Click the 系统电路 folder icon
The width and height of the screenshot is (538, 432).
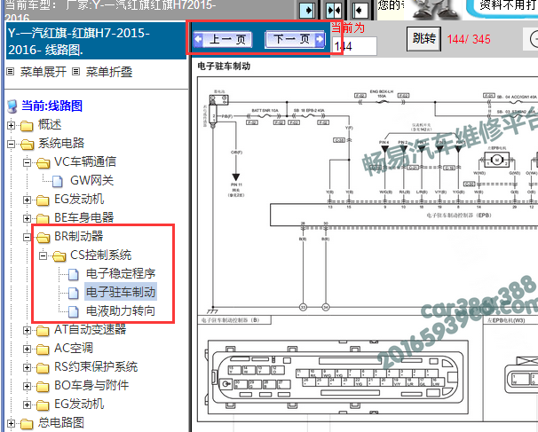(x=27, y=145)
